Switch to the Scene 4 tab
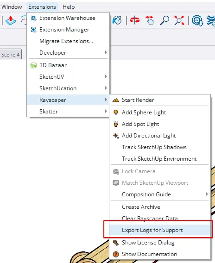 click(11, 55)
